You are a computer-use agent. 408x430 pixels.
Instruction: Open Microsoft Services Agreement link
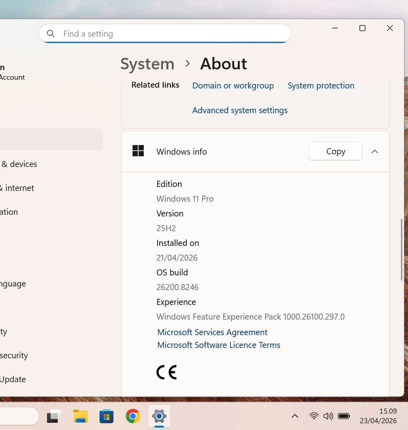(x=212, y=332)
